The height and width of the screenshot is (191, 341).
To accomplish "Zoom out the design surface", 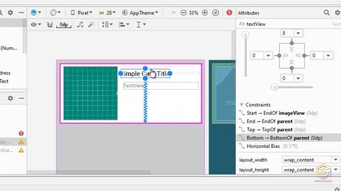I will point(183,13).
